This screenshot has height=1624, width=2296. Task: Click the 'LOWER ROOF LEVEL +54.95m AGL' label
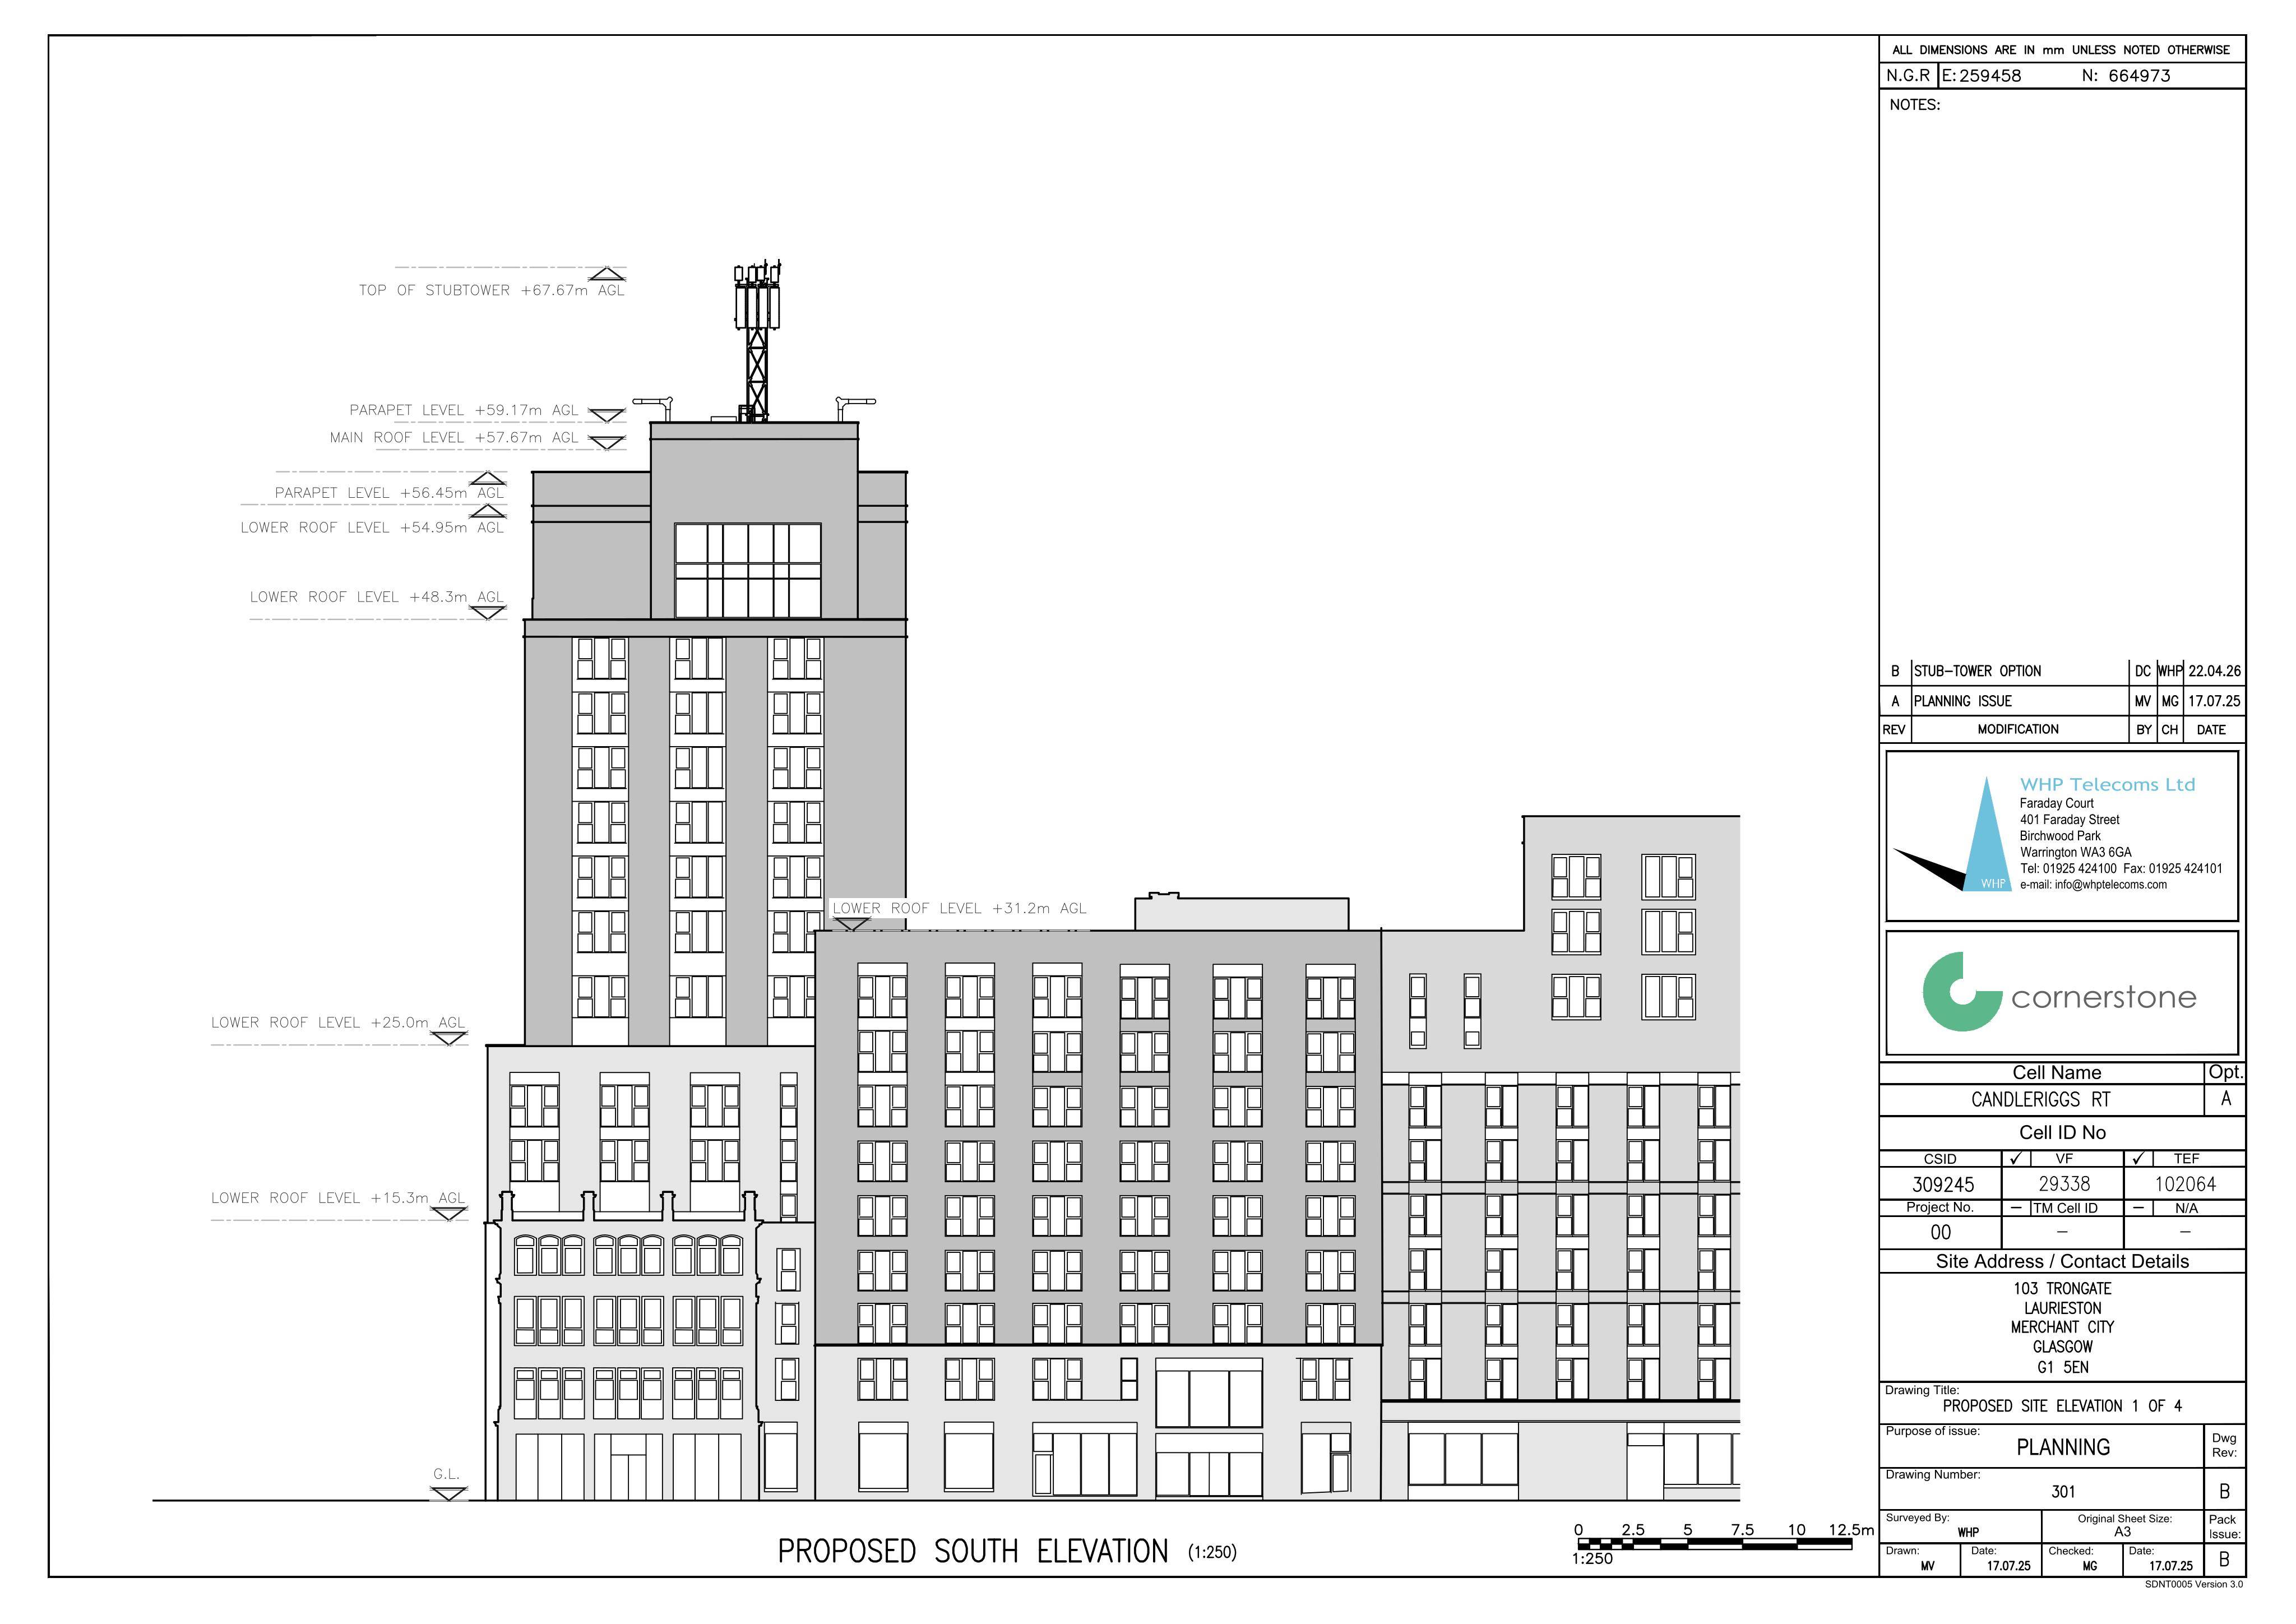[372, 528]
